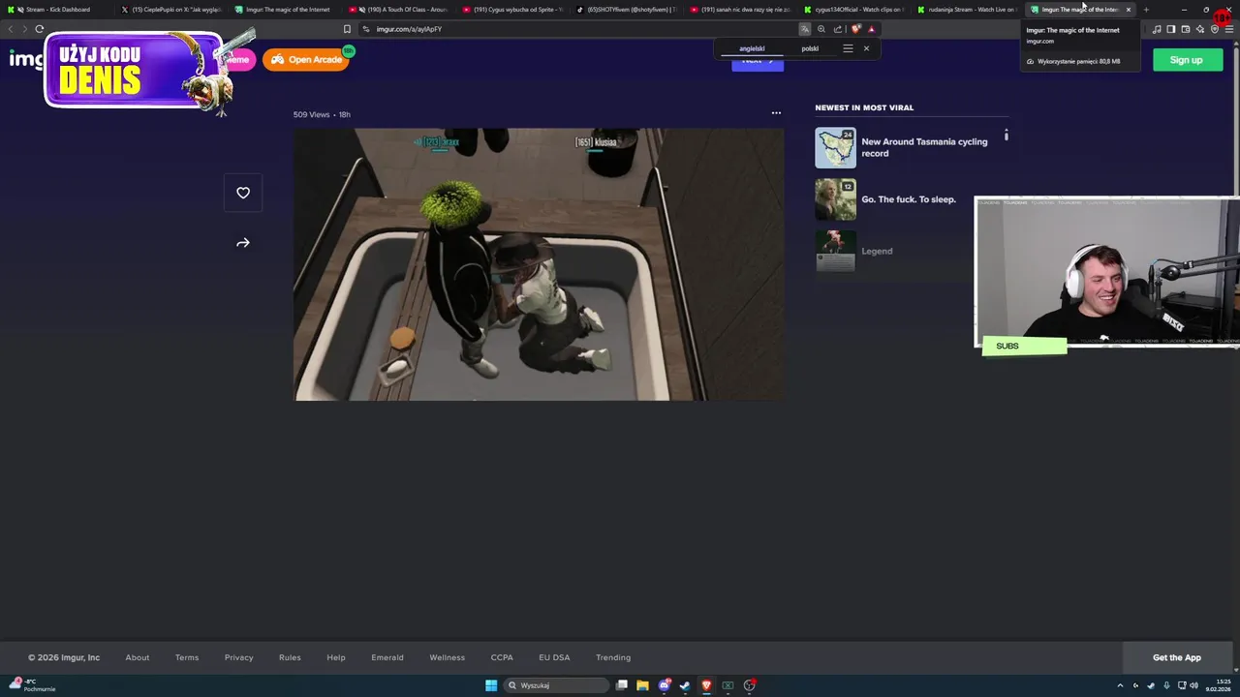Toggle the browser sidebar panel icon
The width and height of the screenshot is (1240, 697).
1171,29
